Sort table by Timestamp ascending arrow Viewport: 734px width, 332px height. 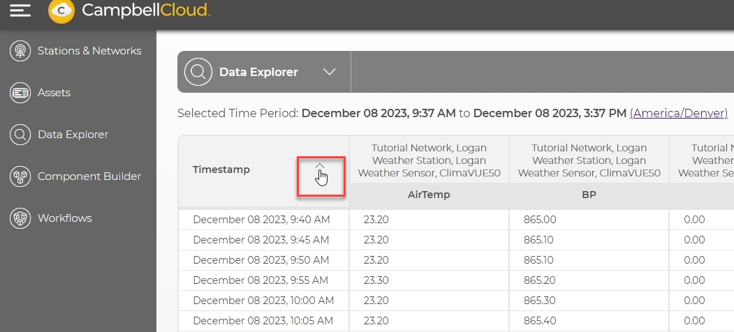[x=320, y=166]
